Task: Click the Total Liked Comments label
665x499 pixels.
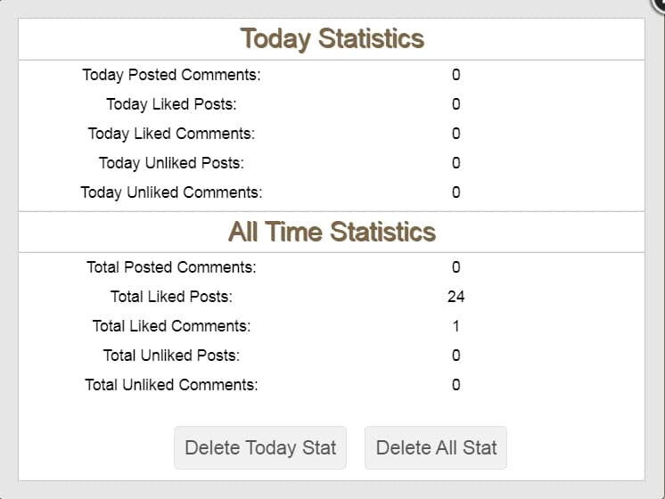Action: 171,326
